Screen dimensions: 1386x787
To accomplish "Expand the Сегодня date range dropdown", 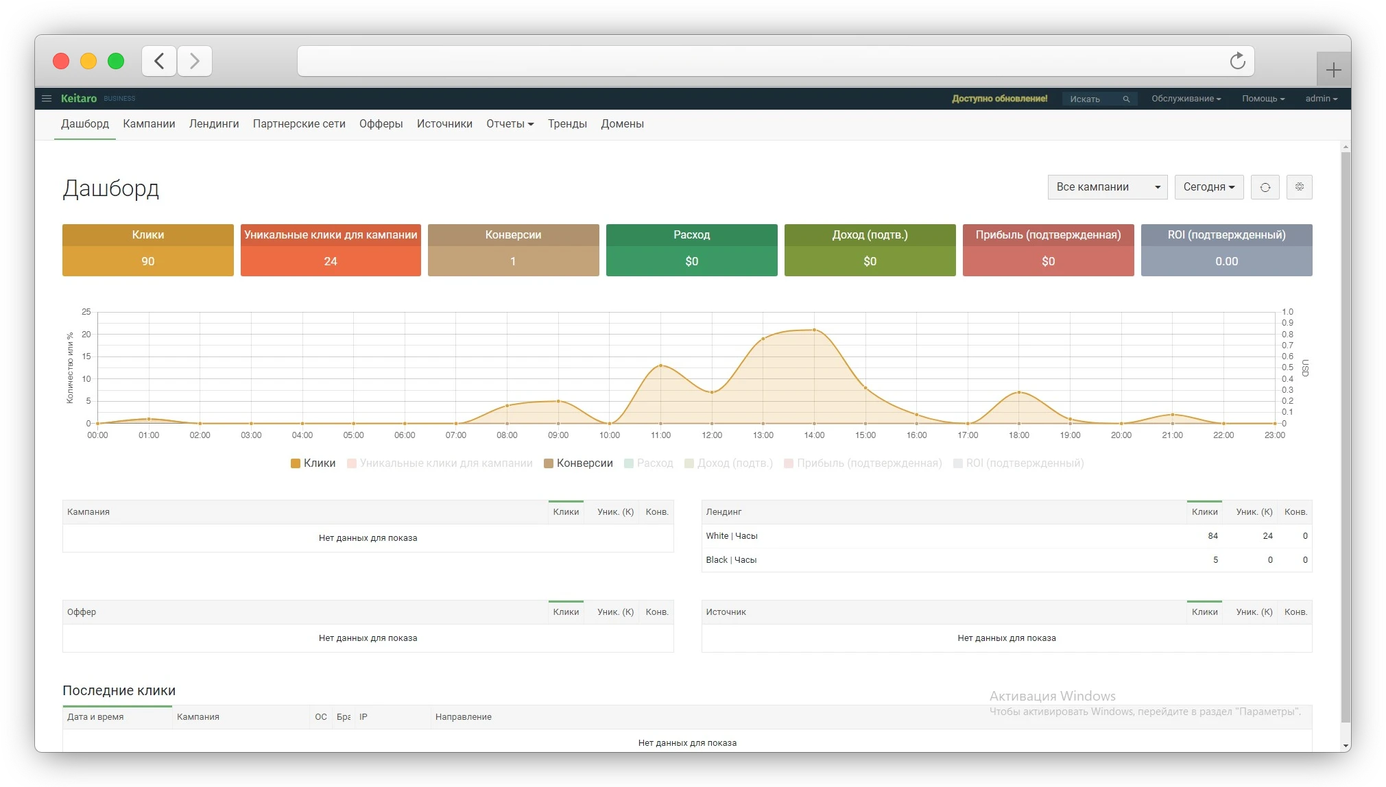I will pyautogui.click(x=1208, y=187).
